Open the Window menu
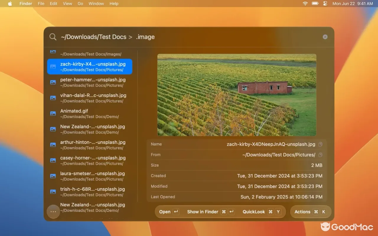This screenshot has width=378, height=236. (96, 4)
